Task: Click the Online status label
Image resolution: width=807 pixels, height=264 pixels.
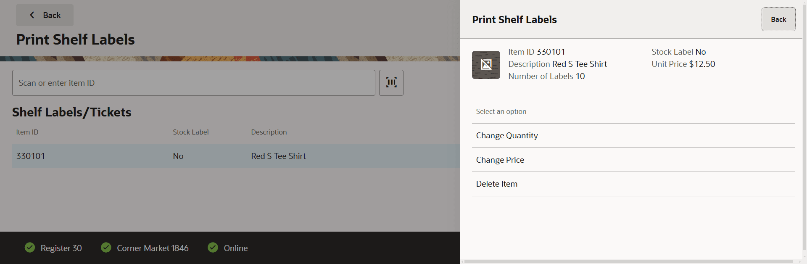Action: (236, 248)
